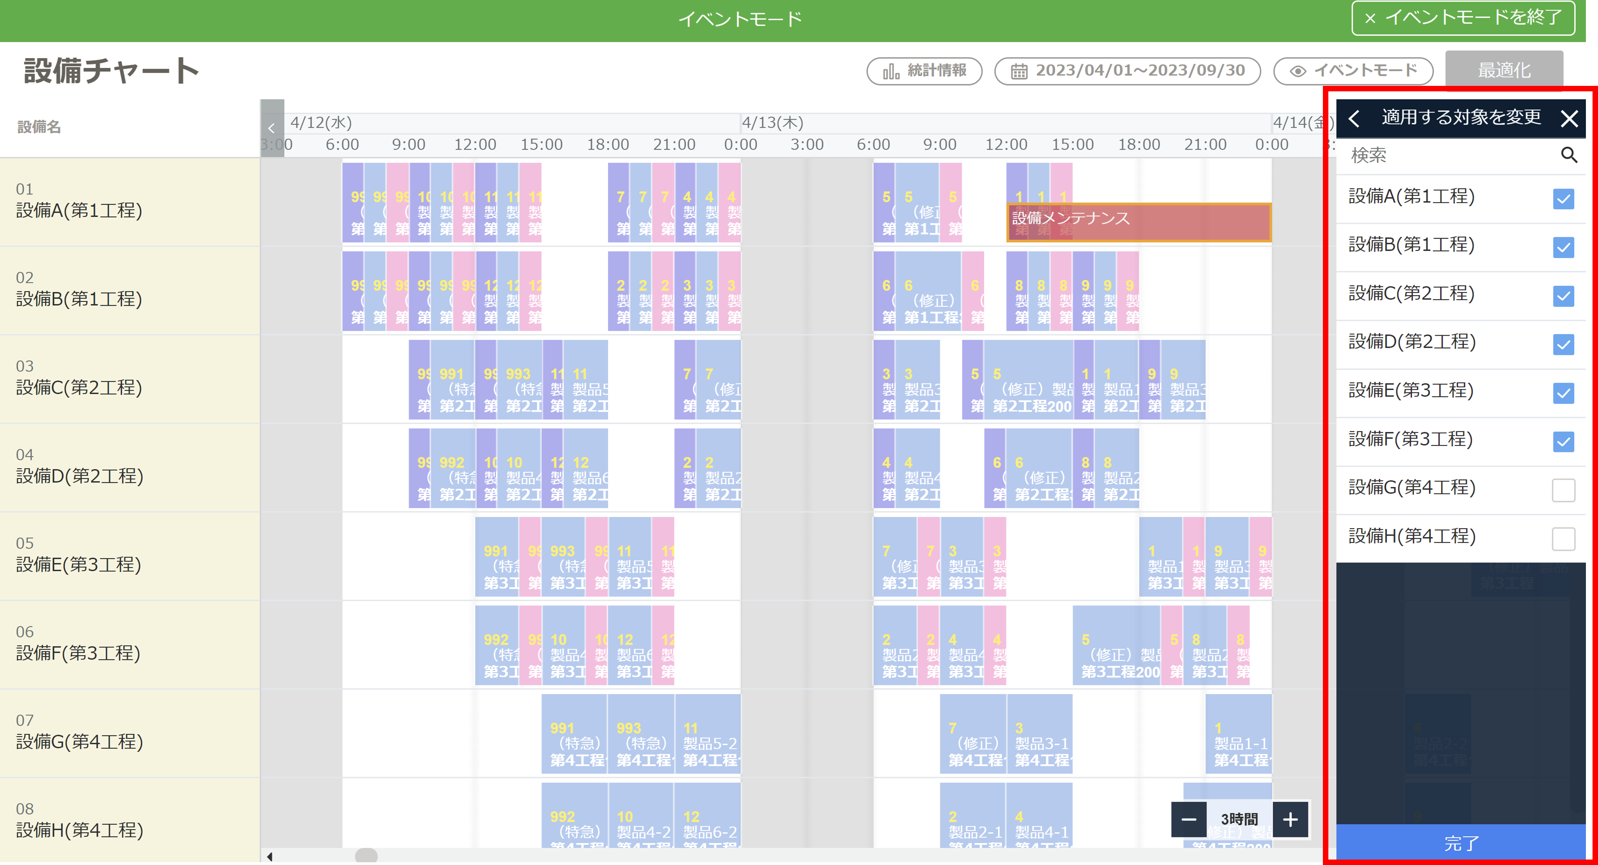Select task 993 (特急) 第4工程 on 設備G row
The image size is (1598, 865).
tap(641, 733)
